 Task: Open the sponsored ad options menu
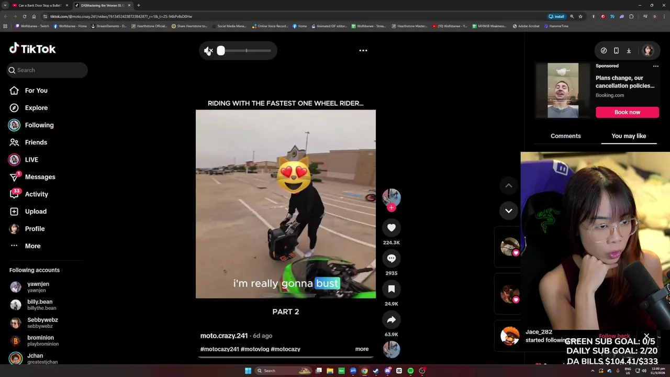[x=655, y=66]
